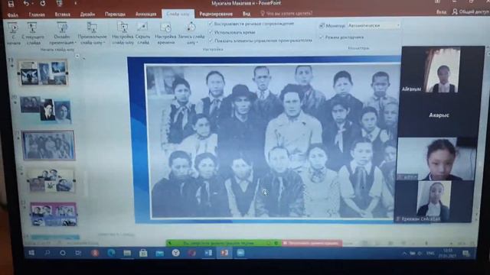Click the red stop sharing button

coord(312,243)
